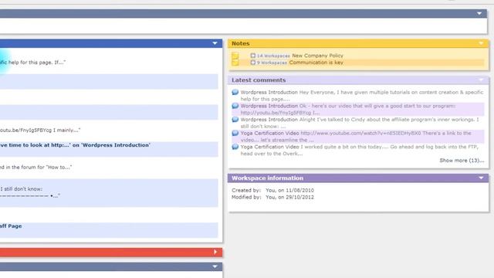The width and height of the screenshot is (494, 278).
Task: Open the entry ending 'aff Page'
Action: pos(11,226)
